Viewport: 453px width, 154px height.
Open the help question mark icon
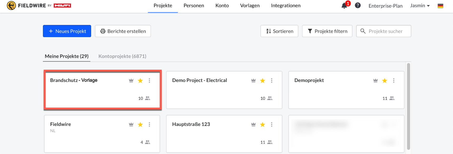point(358,6)
